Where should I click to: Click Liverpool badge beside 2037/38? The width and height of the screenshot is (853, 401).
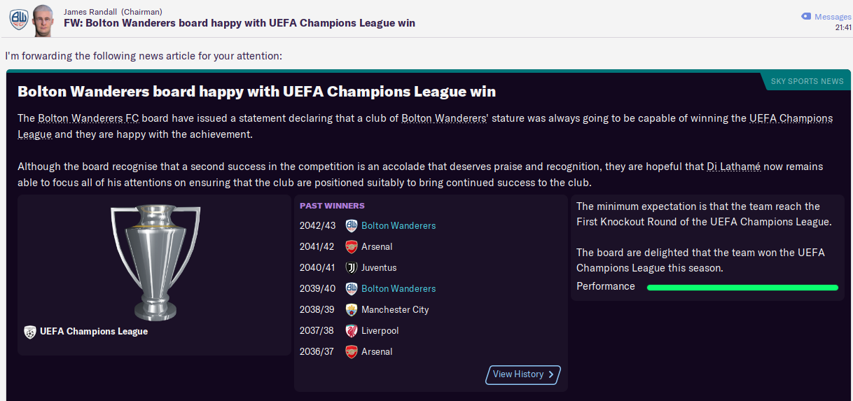[x=352, y=331]
